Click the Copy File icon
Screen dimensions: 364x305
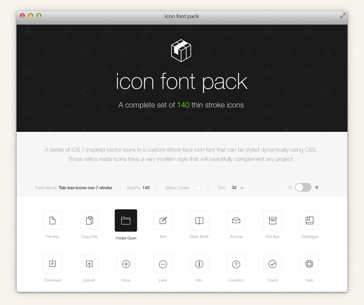click(x=89, y=220)
